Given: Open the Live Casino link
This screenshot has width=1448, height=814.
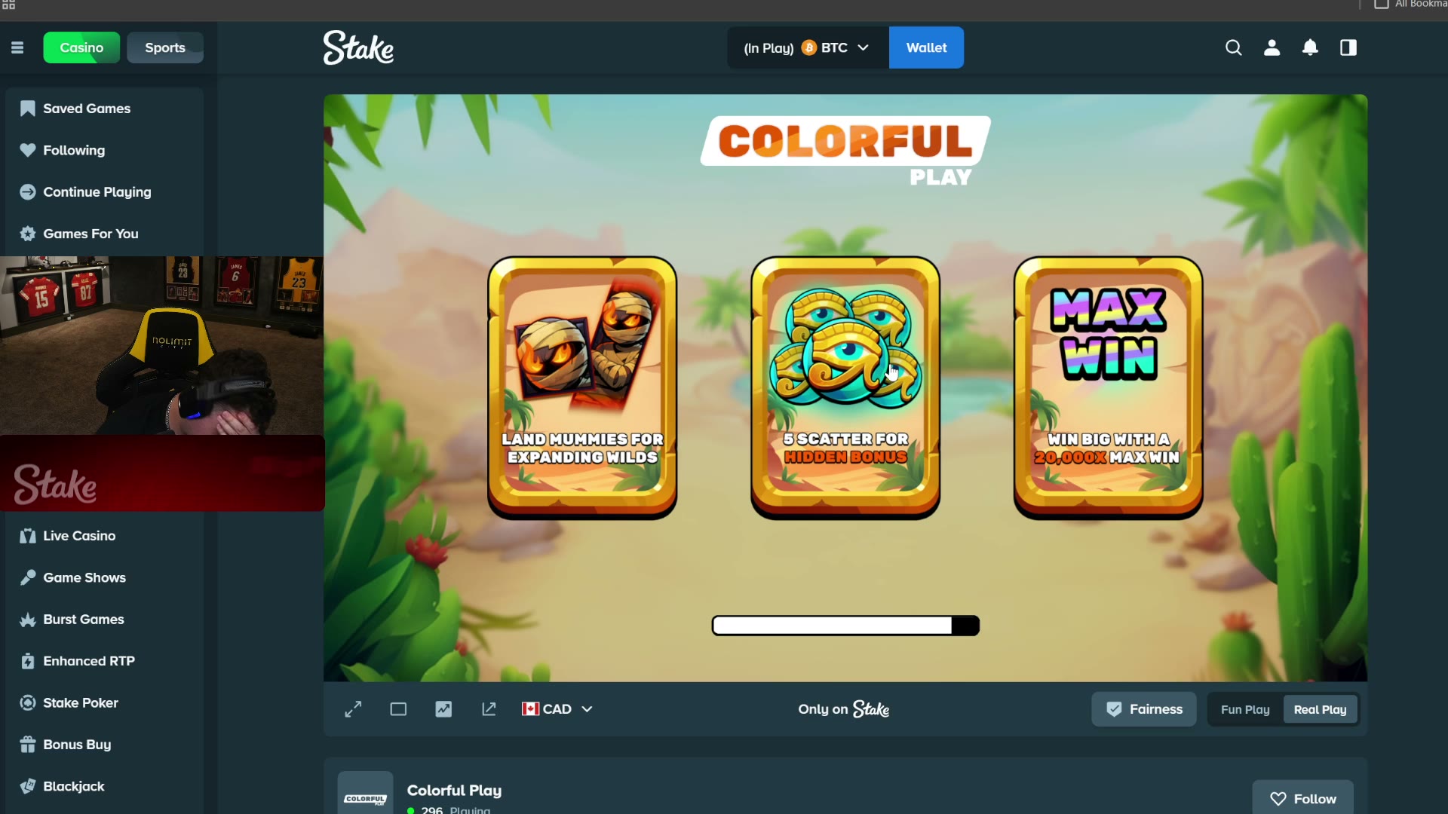Looking at the screenshot, I should pyautogui.click(x=104, y=536).
